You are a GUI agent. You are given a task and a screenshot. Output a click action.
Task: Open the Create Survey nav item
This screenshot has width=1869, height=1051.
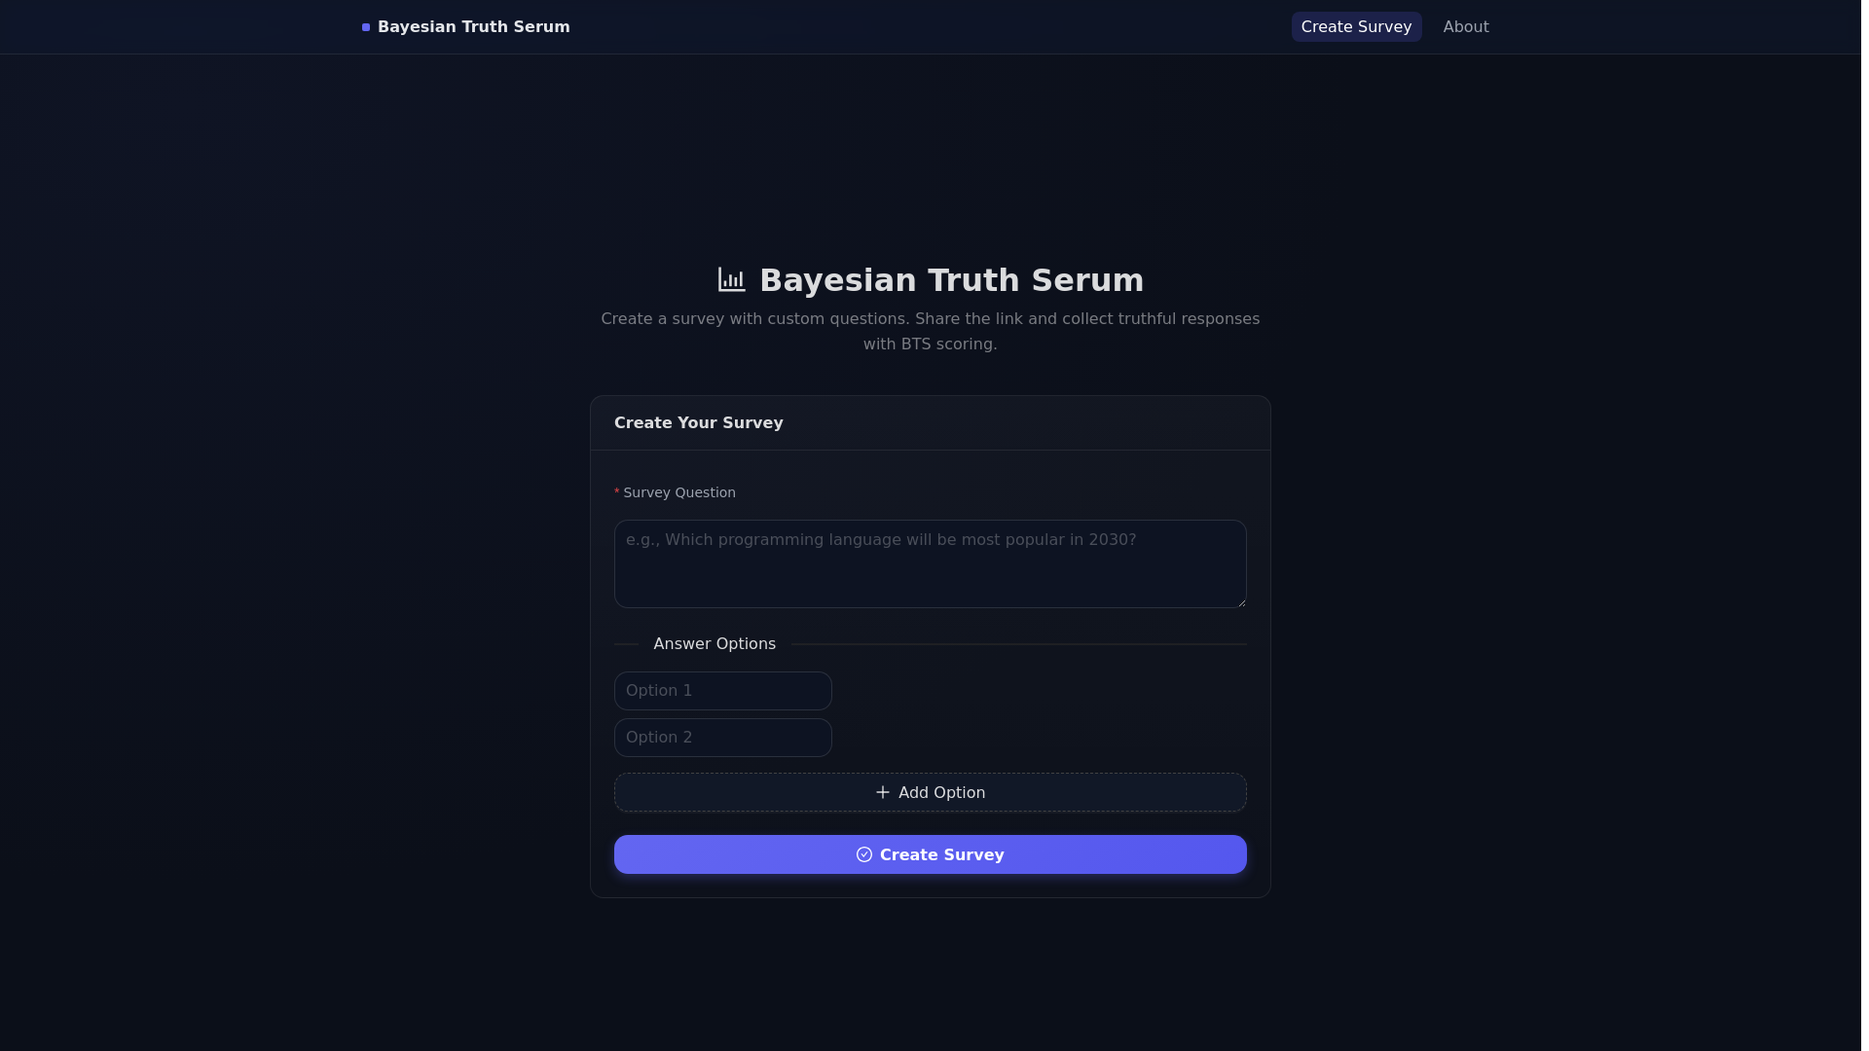pyautogui.click(x=1355, y=27)
